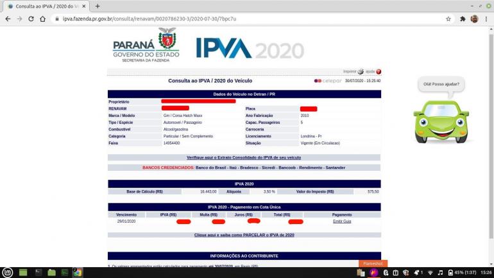Image resolution: width=494 pixels, height=278 pixels.
Task: Open the Chrome profile avatar
Action: [x=475, y=19]
